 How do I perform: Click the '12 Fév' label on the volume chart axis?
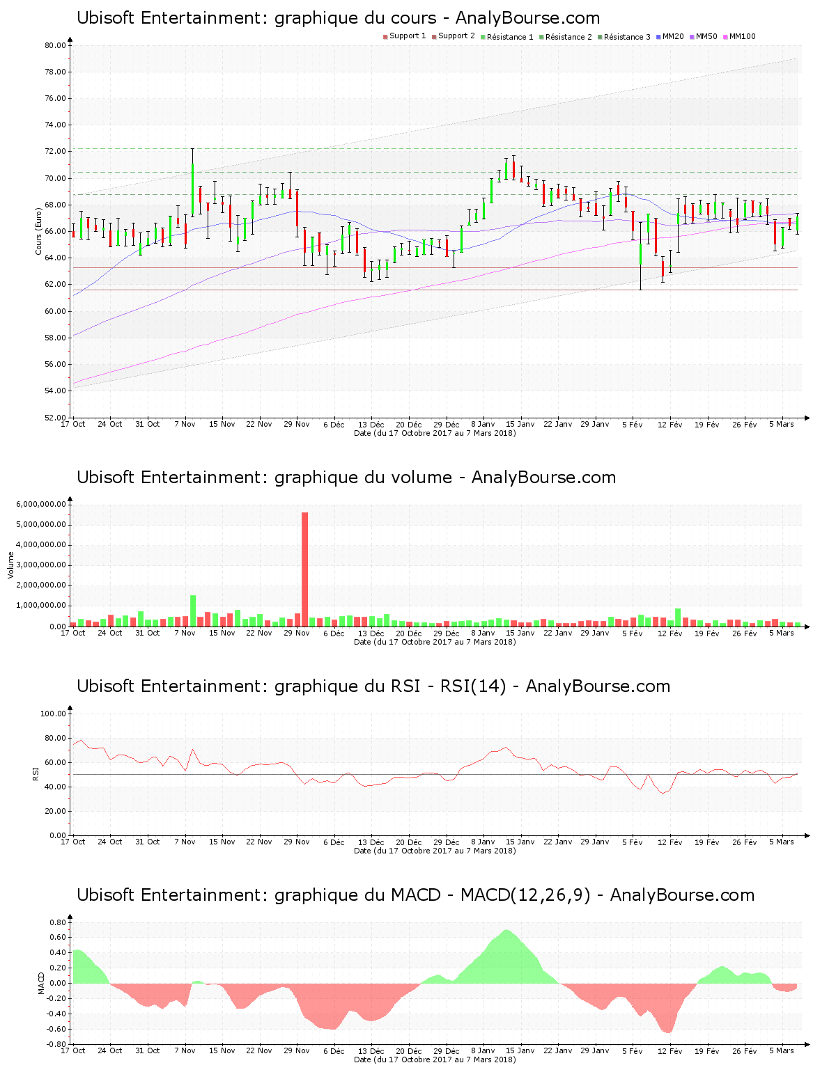click(670, 633)
